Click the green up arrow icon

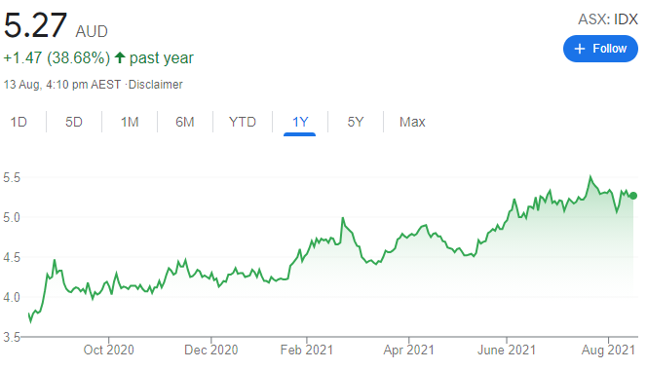[x=120, y=57]
